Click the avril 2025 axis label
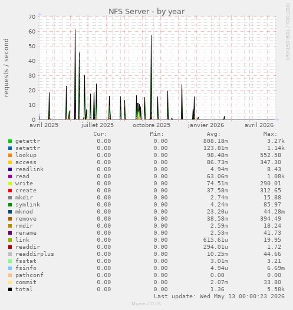This screenshot has width=293, height=310. pyautogui.click(x=44, y=125)
